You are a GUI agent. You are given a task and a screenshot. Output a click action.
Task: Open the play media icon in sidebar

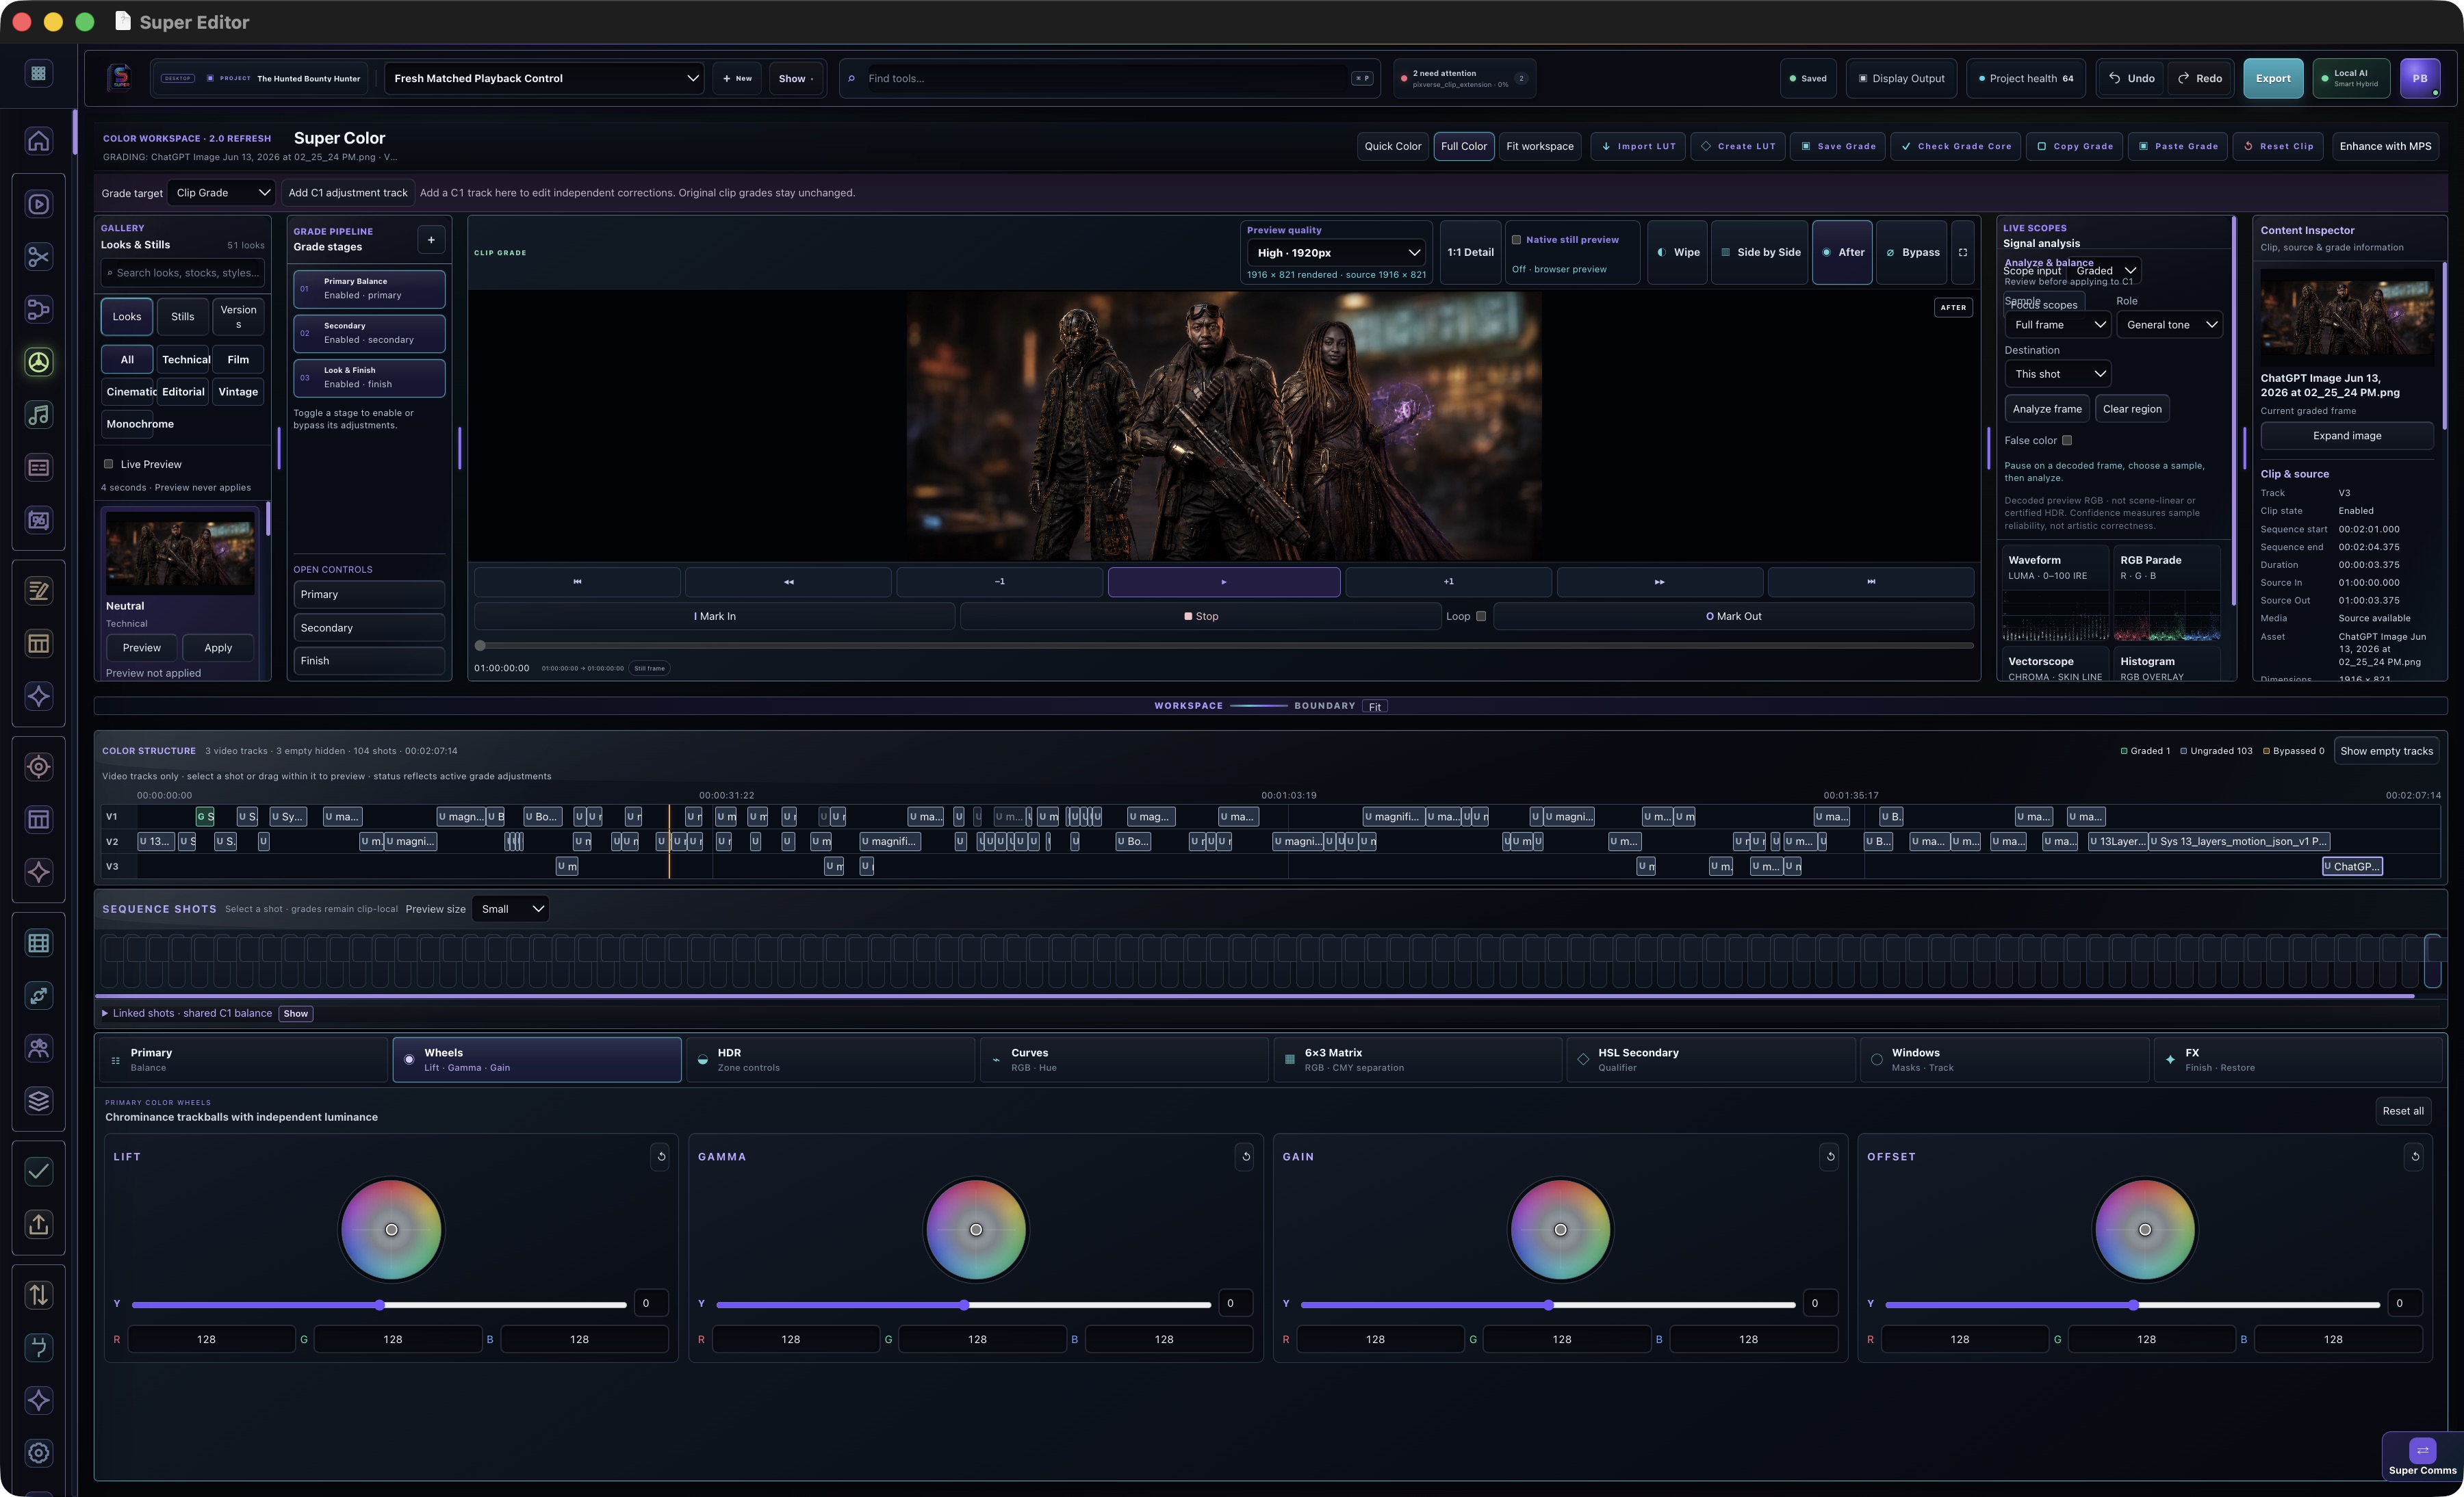coord(38,205)
